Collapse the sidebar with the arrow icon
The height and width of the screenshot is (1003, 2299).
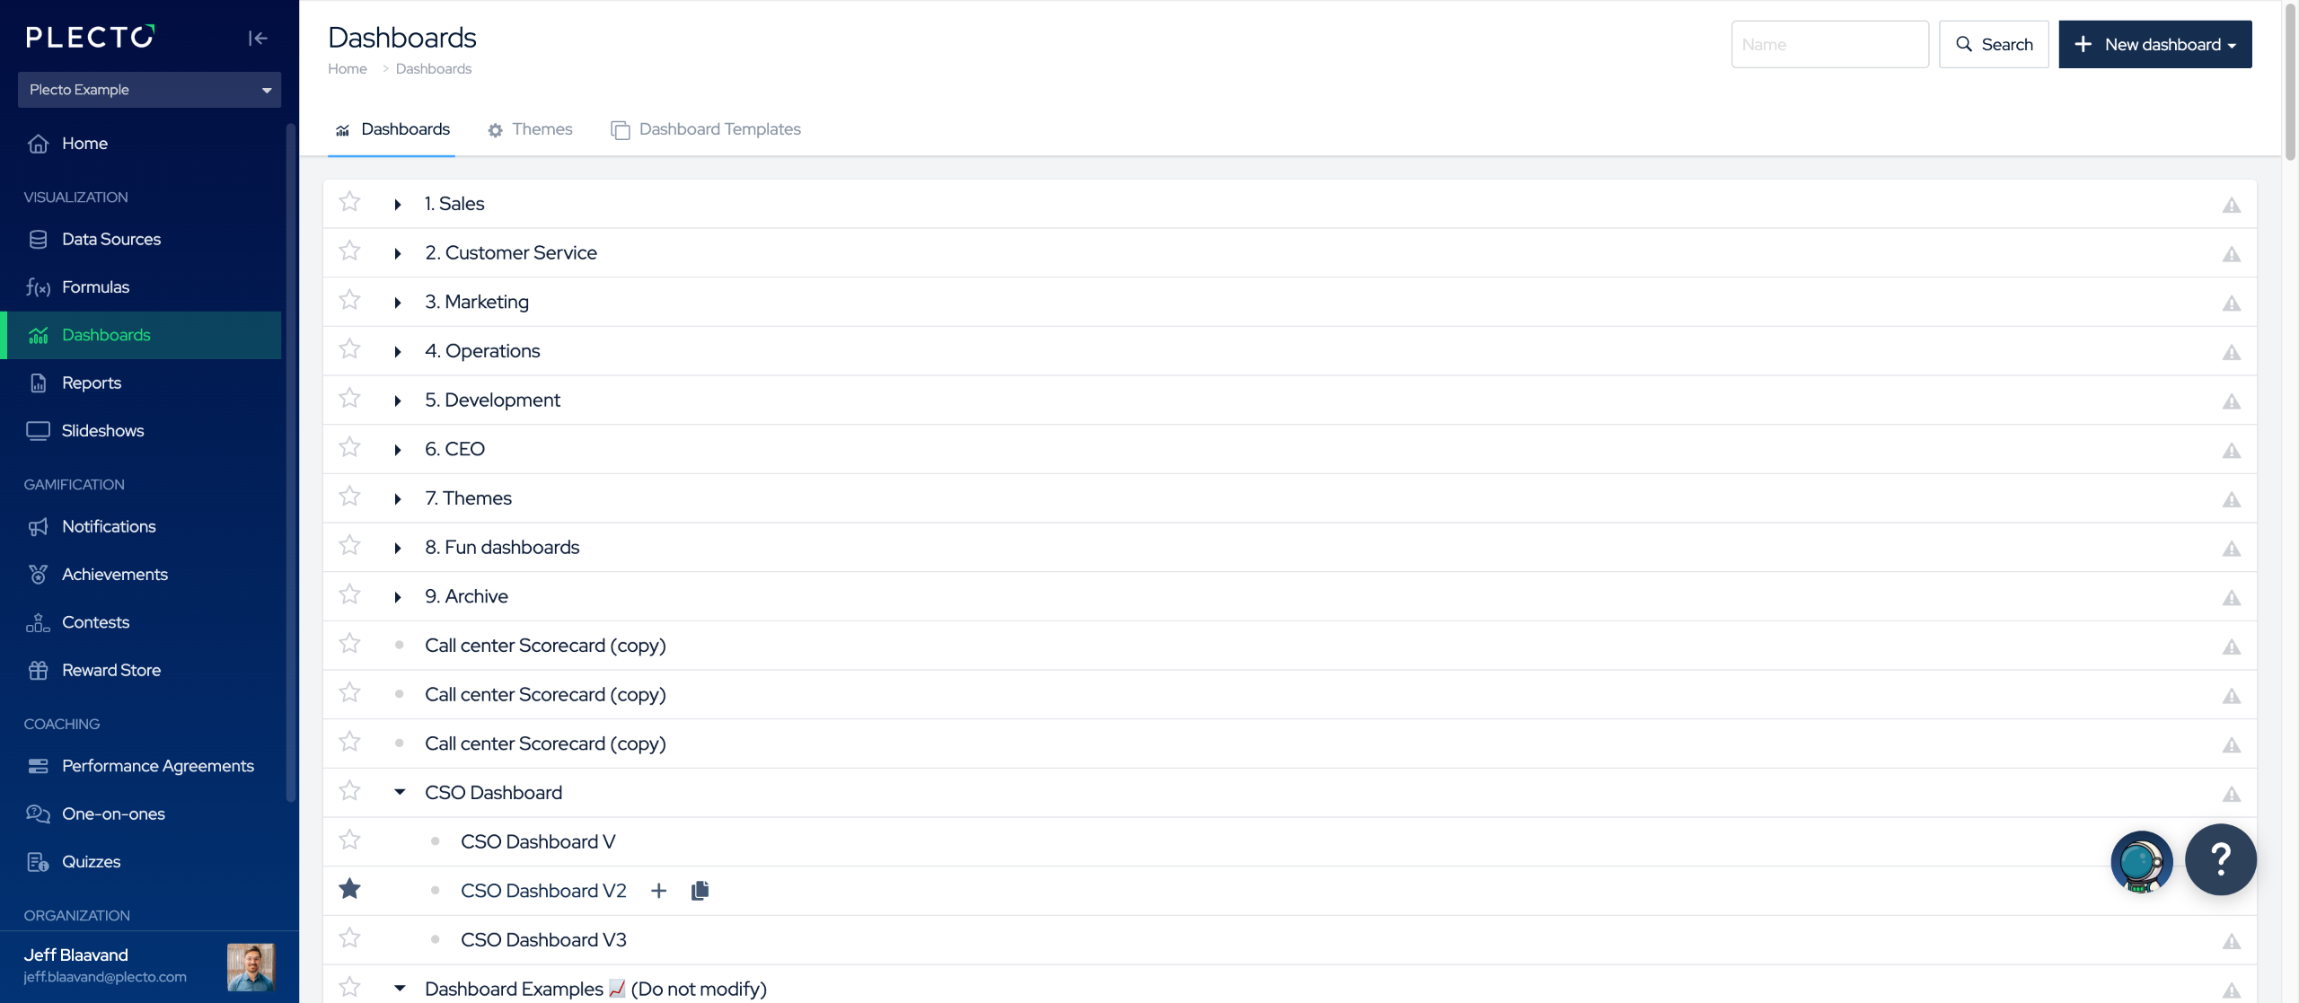[258, 38]
